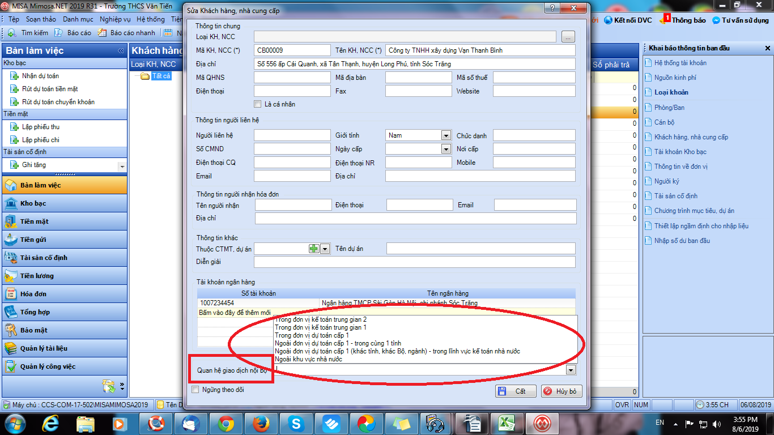Enable the Ngừng theo dõi checkbox
The image size is (774, 435).
(x=195, y=390)
